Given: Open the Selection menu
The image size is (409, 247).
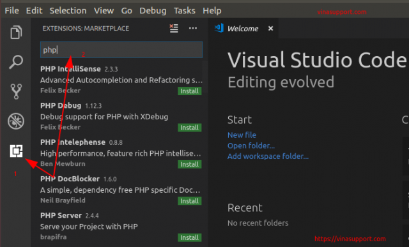Looking at the screenshot, I should (x=68, y=11).
